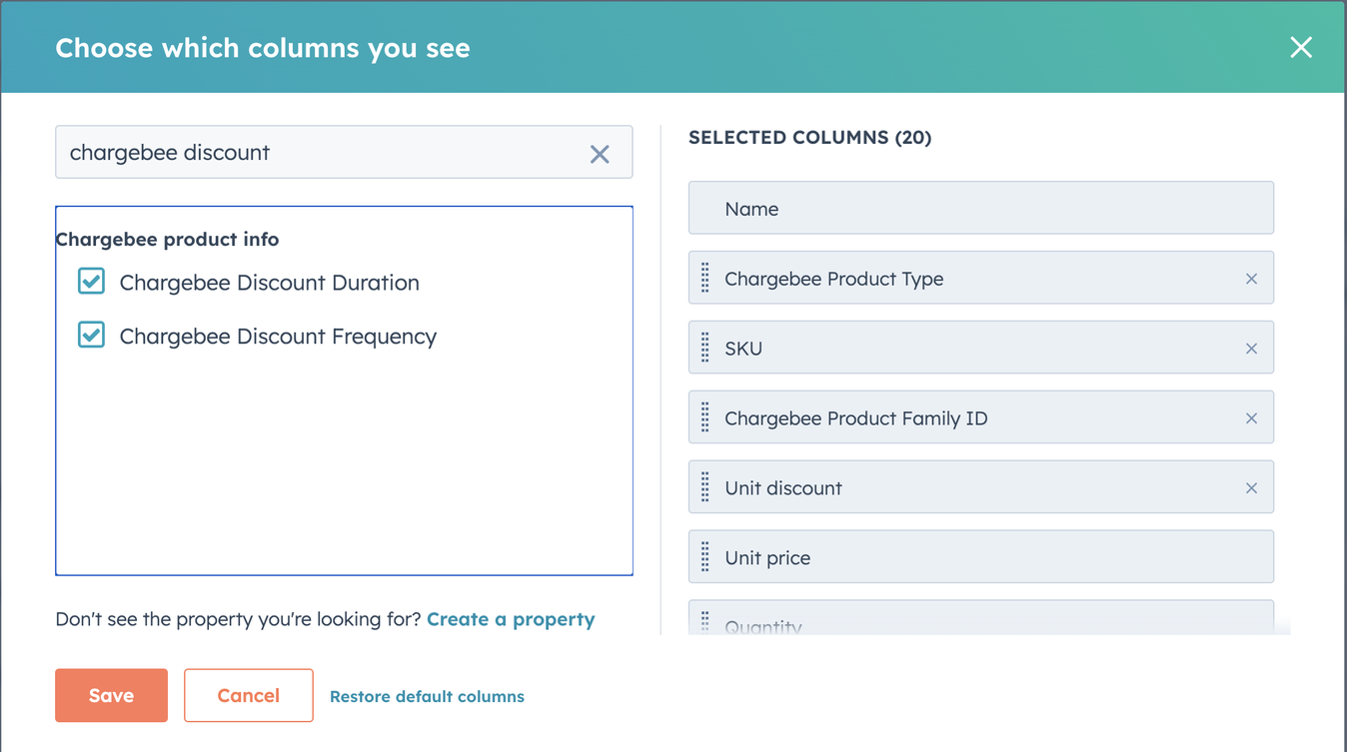Click drag handle for Chargebee Product Family ID

(705, 417)
